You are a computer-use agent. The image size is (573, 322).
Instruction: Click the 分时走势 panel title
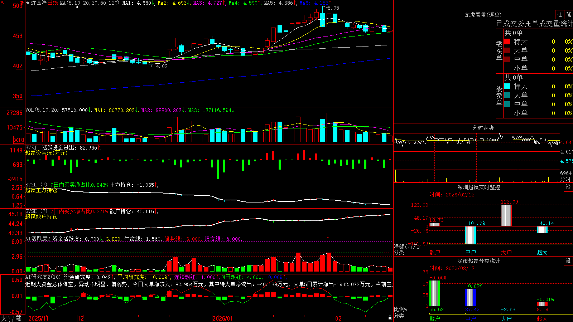click(483, 128)
